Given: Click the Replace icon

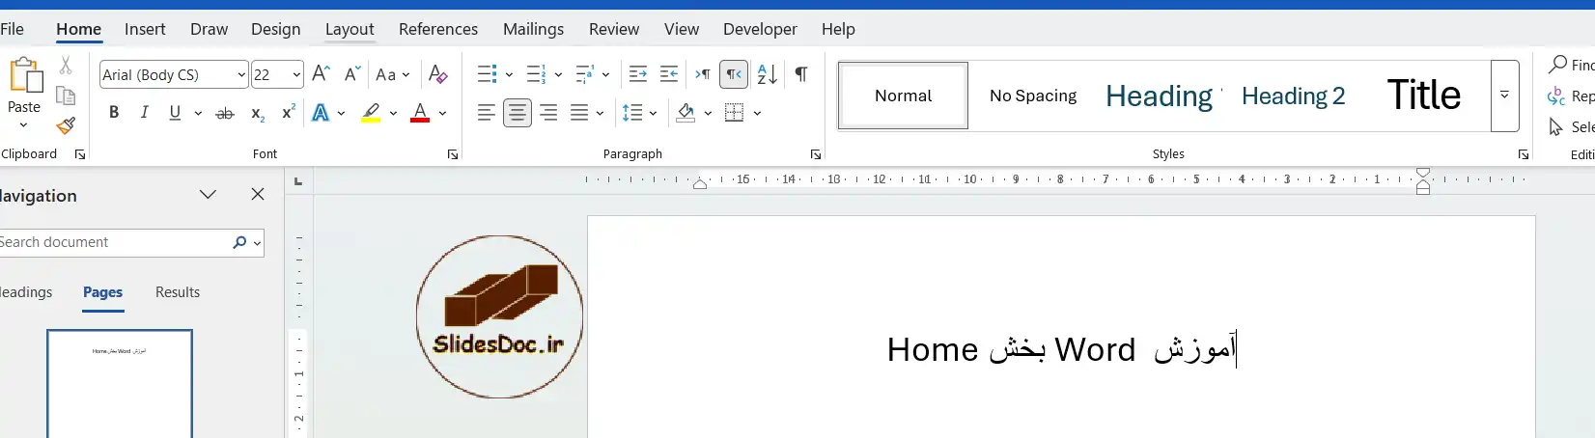Looking at the screenshot, I should pyautogui.click(x=1556, y=96).
